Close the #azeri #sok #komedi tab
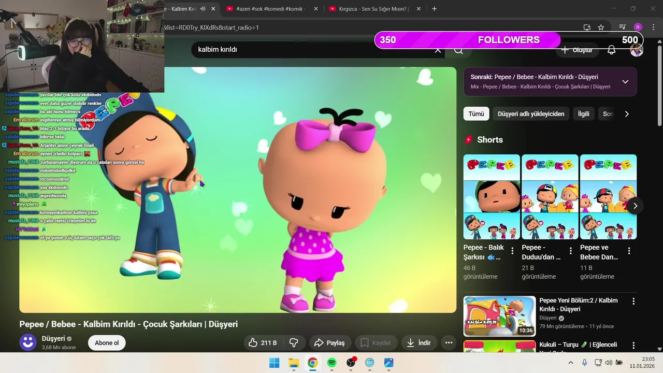This screenshot has width=663, height=373. tap(316, 9)
